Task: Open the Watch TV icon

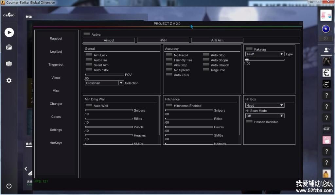Action: pos(9,64)
